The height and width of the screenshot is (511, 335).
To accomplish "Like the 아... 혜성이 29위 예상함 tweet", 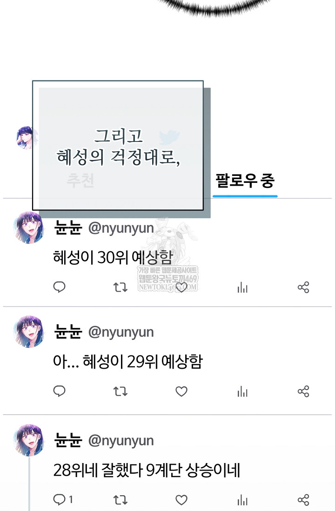I will 181,391.
